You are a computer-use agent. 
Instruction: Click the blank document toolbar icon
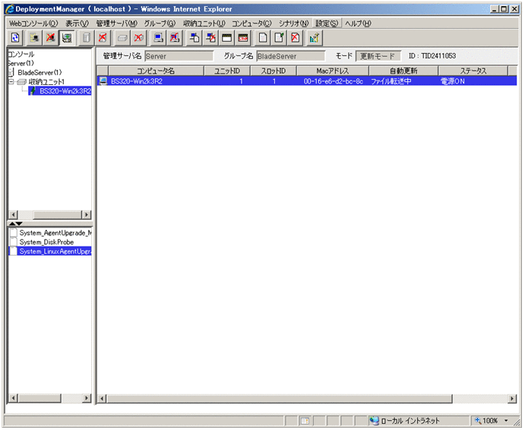(263, 37)
